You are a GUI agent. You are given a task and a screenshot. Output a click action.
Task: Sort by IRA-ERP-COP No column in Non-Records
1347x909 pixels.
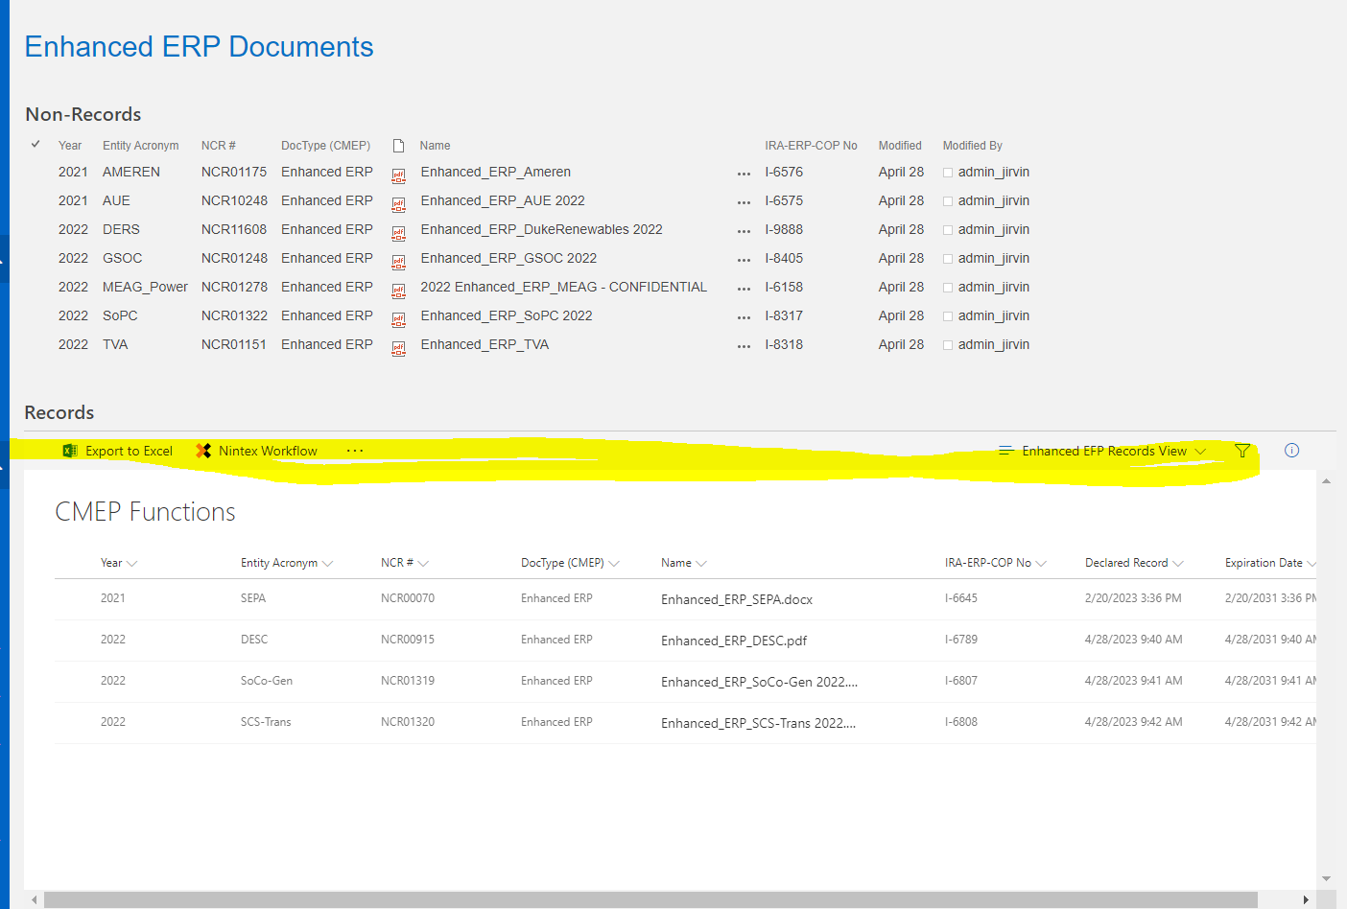(811, 146)
